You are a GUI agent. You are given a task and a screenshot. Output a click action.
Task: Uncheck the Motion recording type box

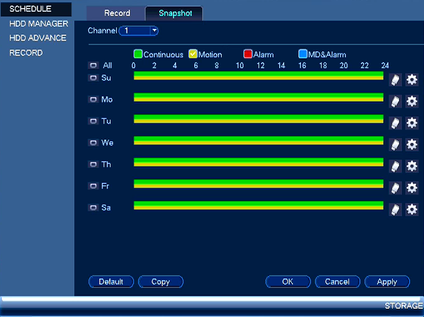coord(193,54)
